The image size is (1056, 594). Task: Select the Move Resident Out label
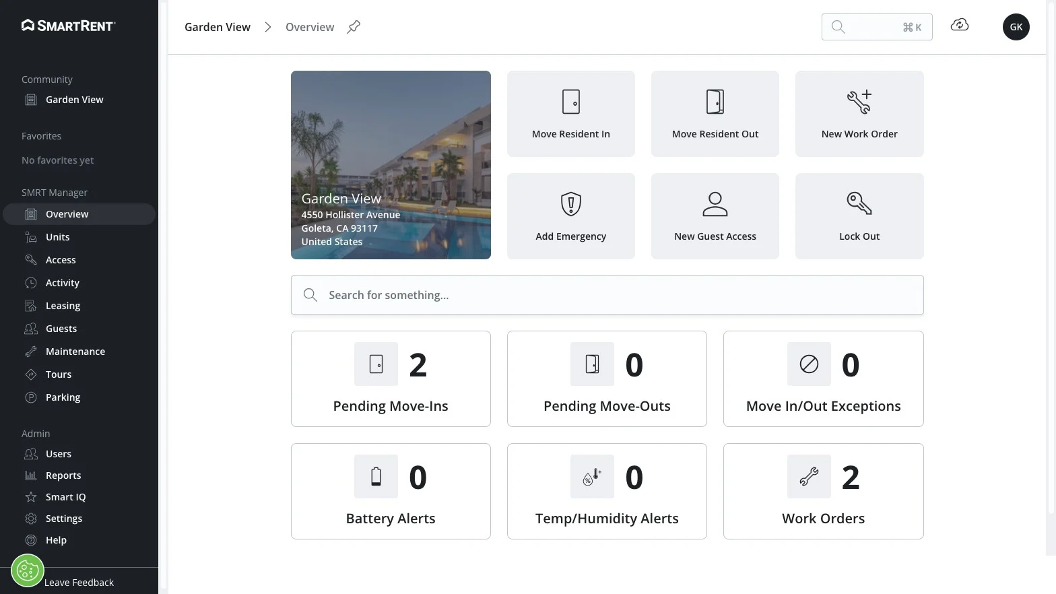(715, 134)
